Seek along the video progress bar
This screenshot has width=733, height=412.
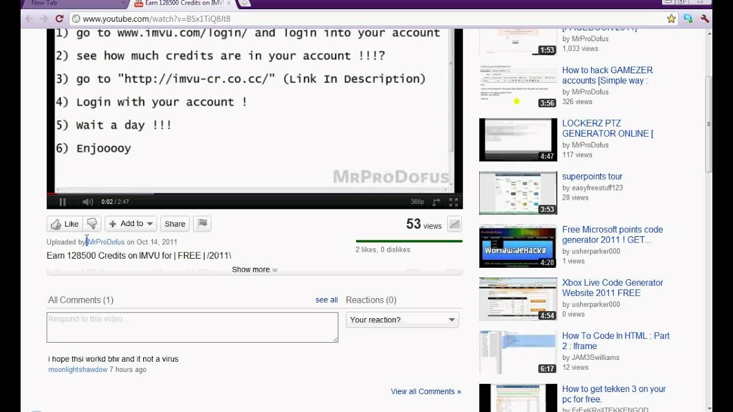point(254,193)
